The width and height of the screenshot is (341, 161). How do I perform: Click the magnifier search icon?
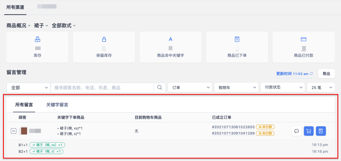point(160,87)
